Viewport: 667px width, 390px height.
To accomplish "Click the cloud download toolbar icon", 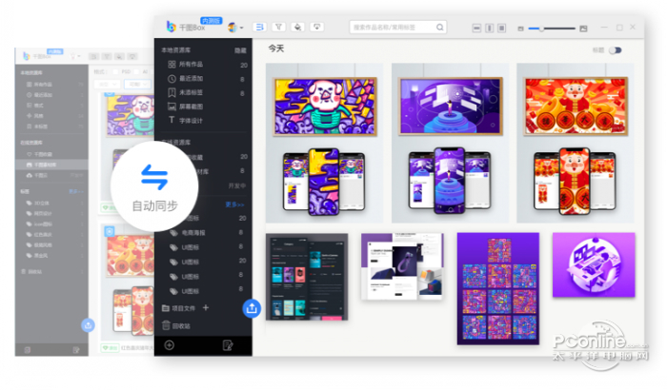I will coord(316,28).
